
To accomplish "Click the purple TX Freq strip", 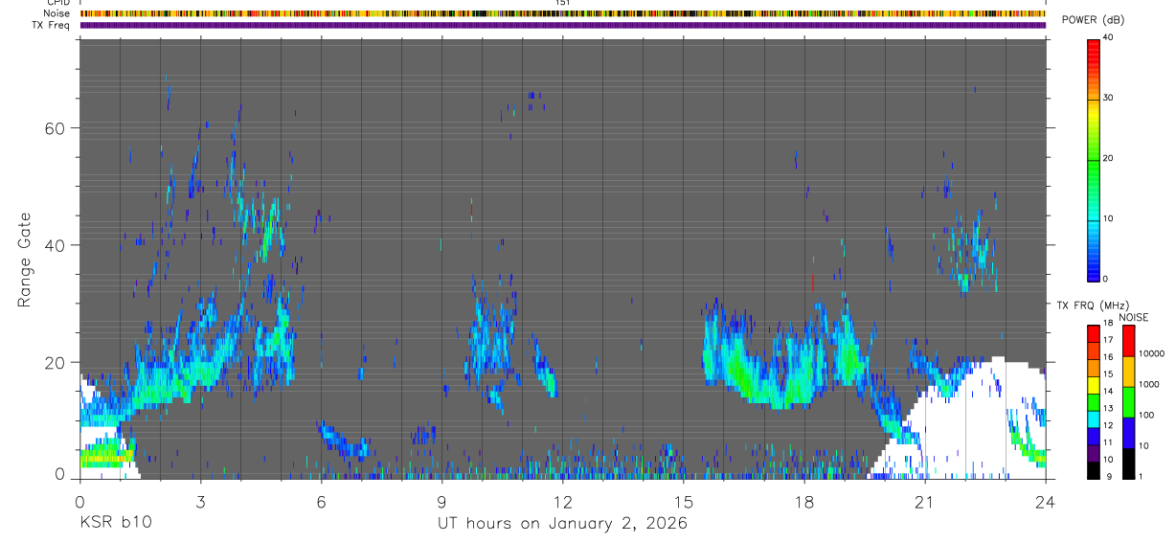I will [563, 25].
